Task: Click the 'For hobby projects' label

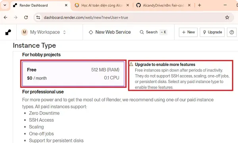Action: [x=41, y=55]
